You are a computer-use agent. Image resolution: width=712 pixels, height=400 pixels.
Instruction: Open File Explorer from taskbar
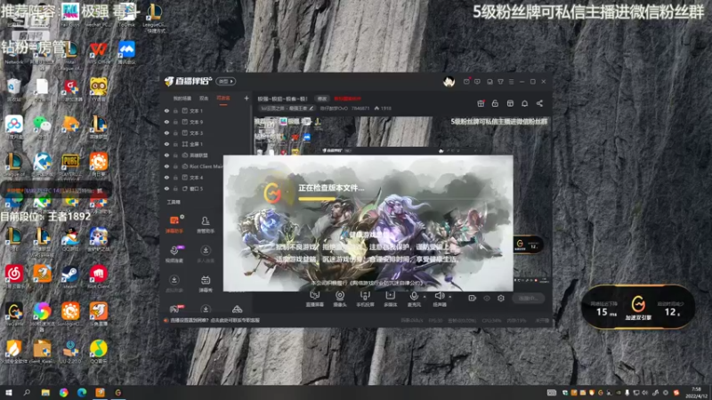click(x=45, y=393)
